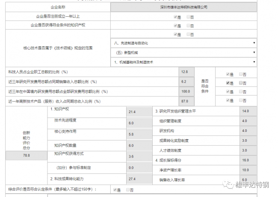Check 否 for 中国境内研发费用 row

coord(241,92)
